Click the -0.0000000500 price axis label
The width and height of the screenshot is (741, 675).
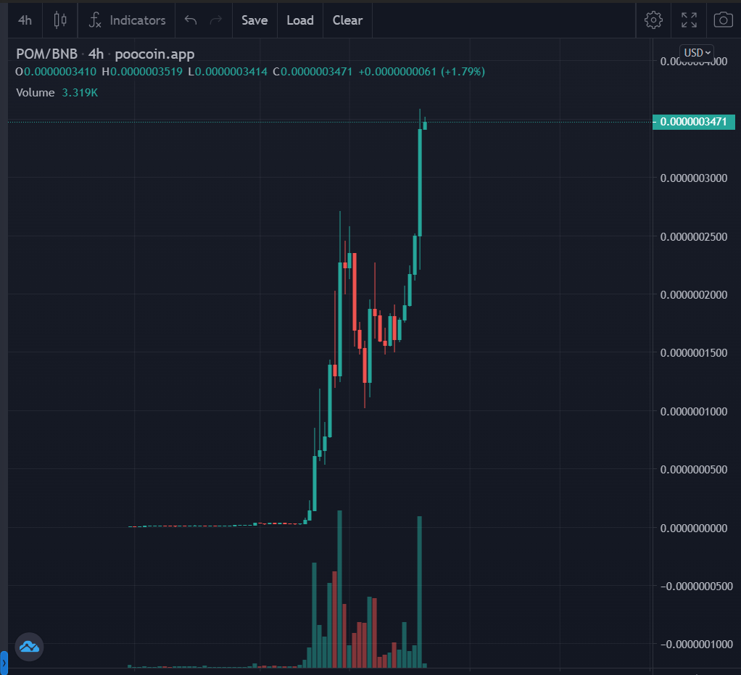click(697, 587)
